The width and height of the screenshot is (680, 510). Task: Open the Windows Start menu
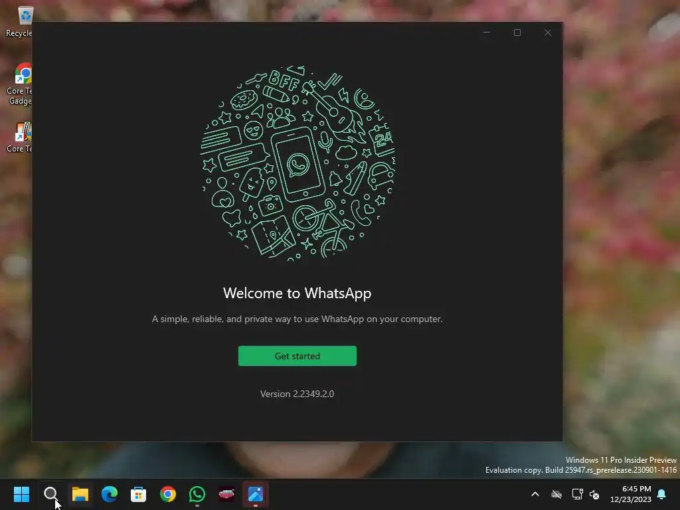(x=21, y=494)
